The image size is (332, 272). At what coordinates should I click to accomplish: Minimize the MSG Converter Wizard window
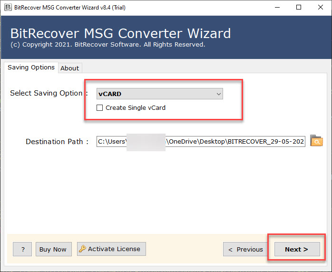click(x=277, y=8)
